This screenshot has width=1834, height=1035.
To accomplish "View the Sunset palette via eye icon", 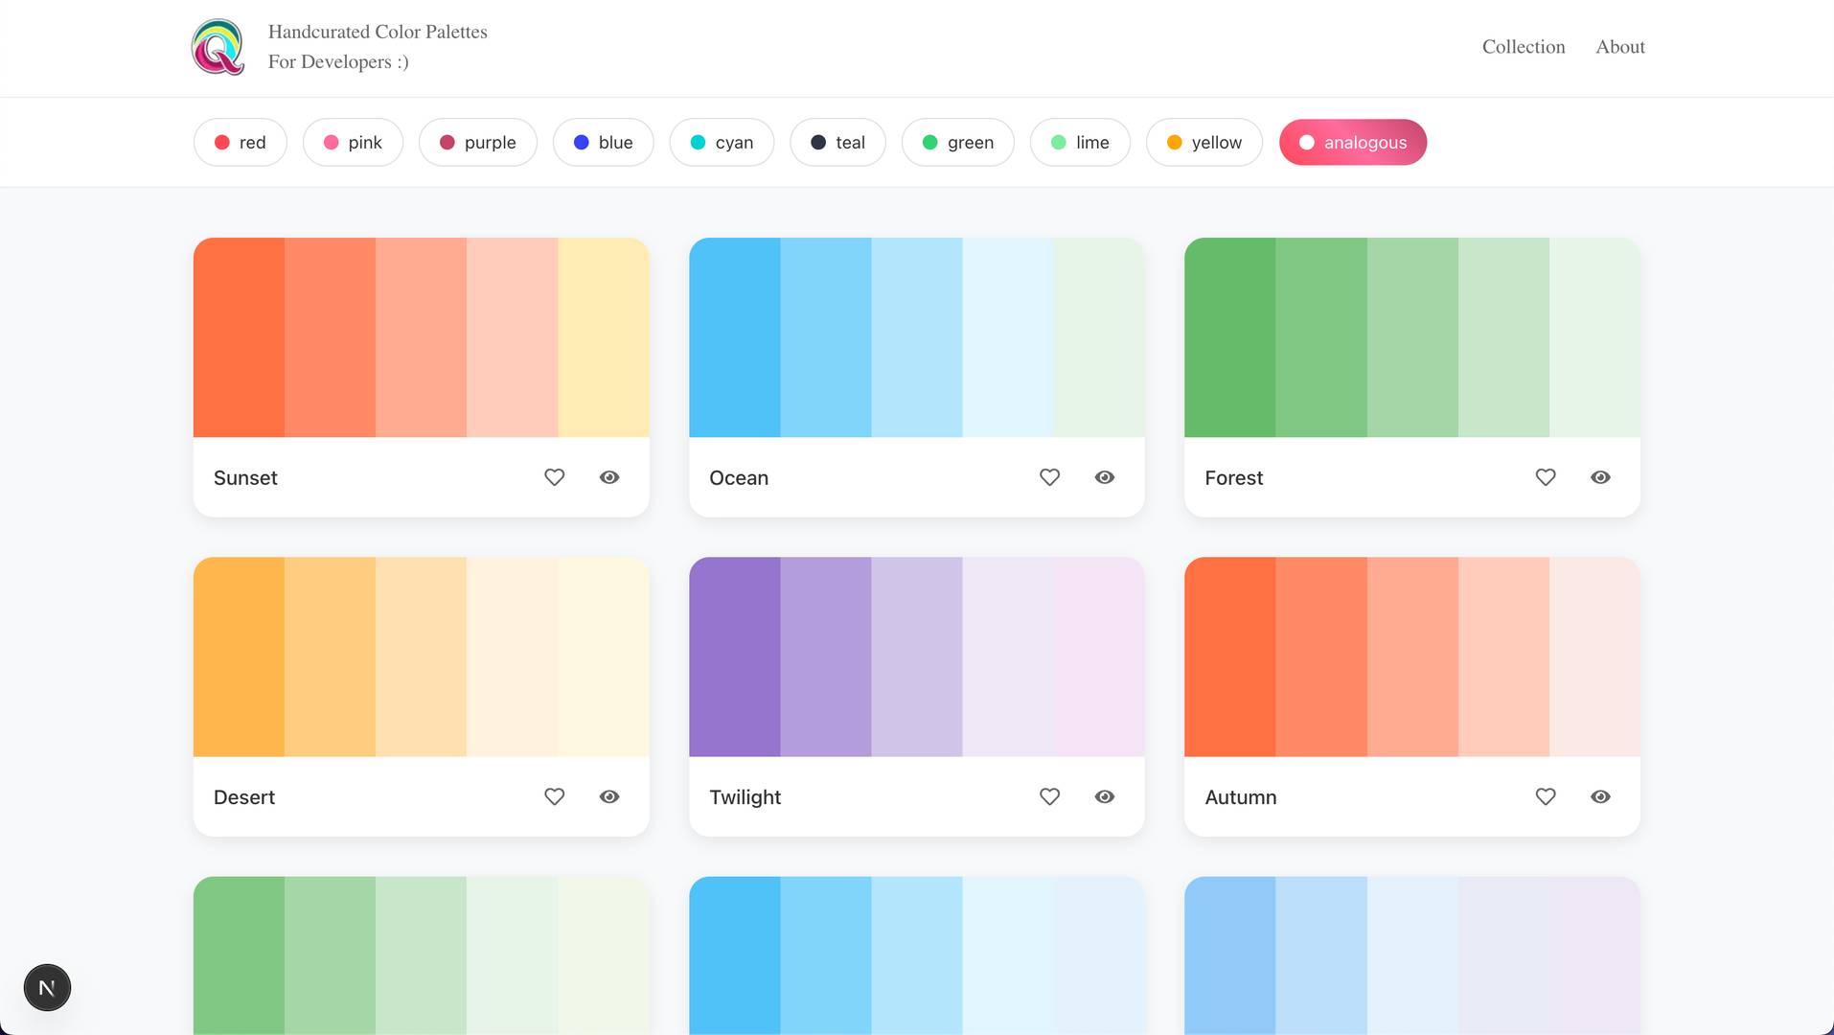I will tap(609, 477).
